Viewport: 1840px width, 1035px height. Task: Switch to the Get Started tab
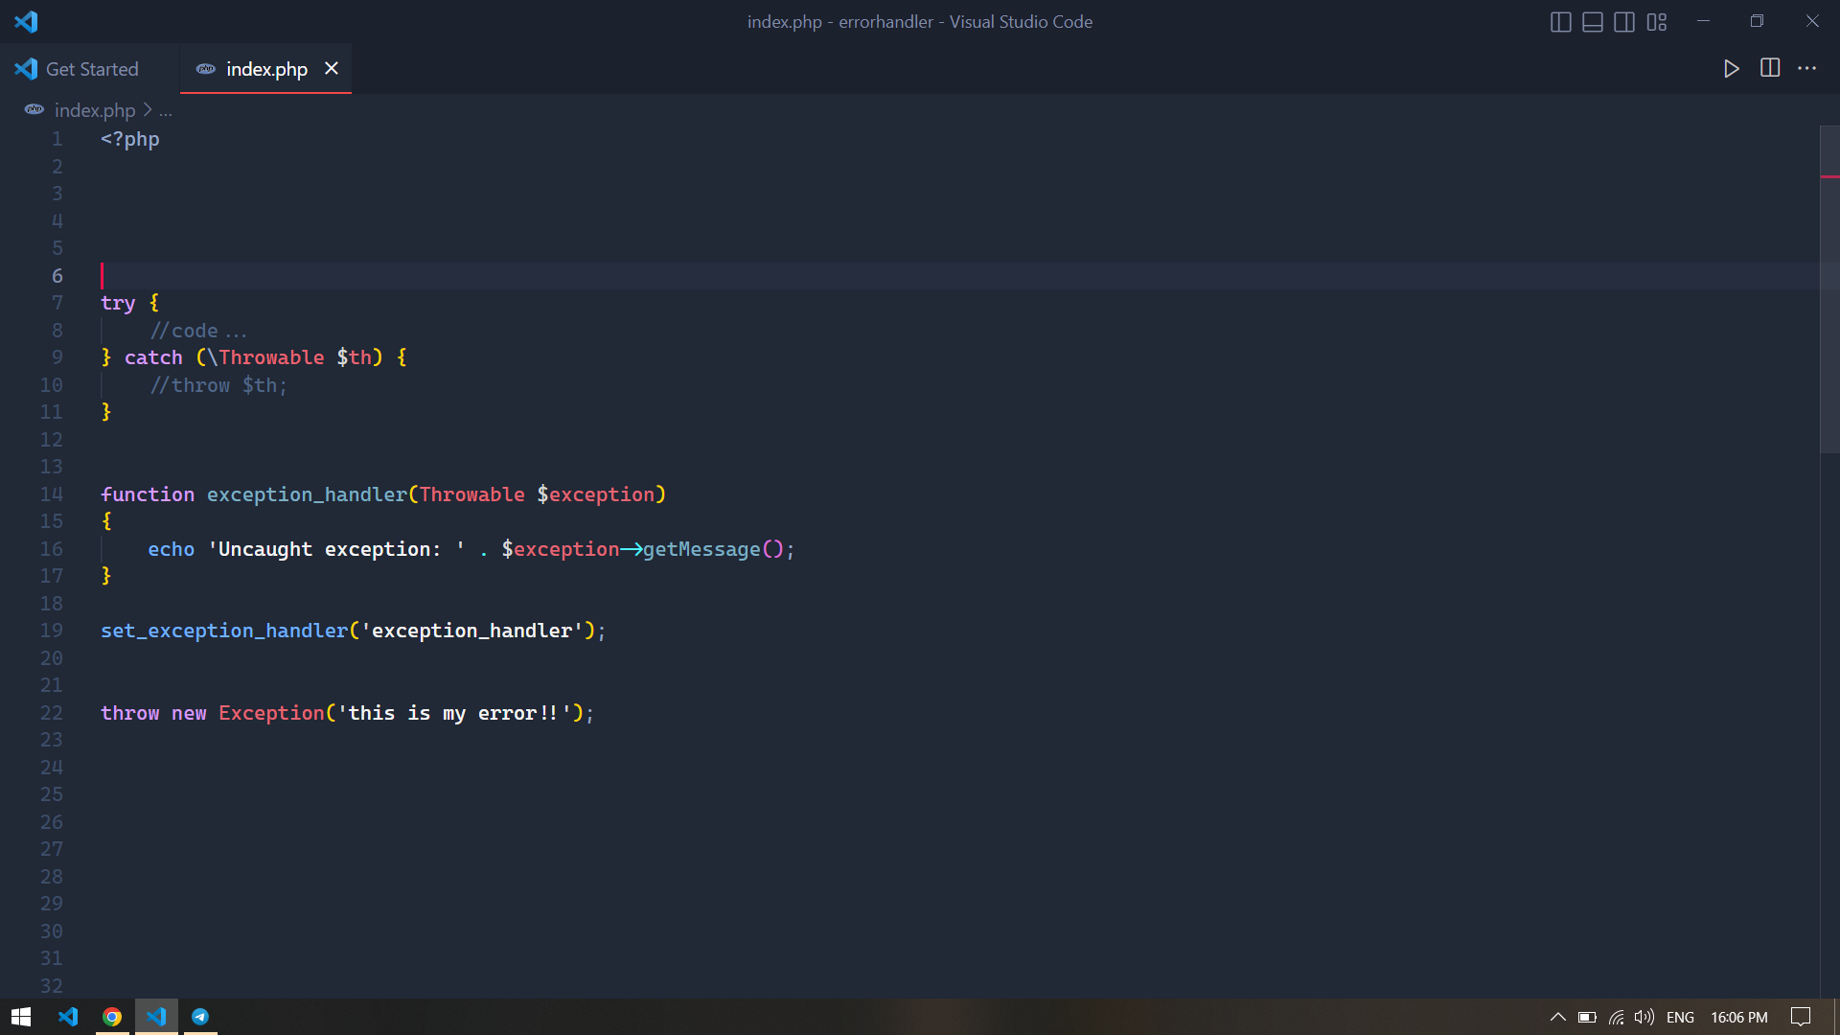tap(91, 69)
